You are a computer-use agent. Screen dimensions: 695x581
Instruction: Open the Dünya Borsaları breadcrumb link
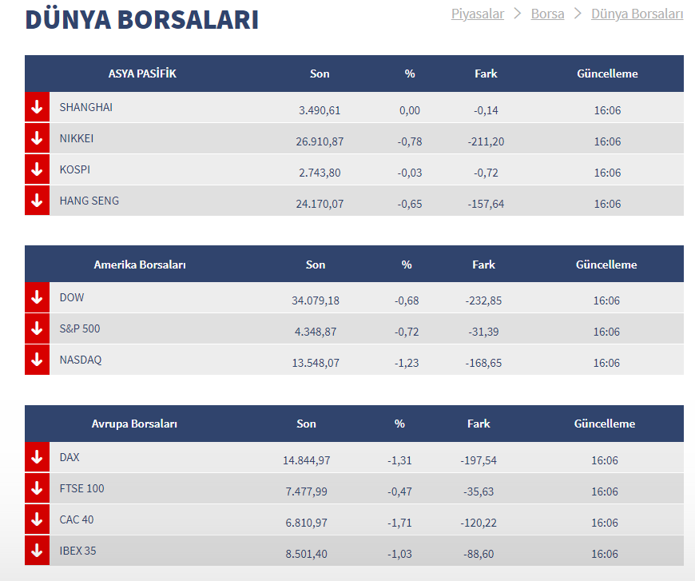[637, 14]
